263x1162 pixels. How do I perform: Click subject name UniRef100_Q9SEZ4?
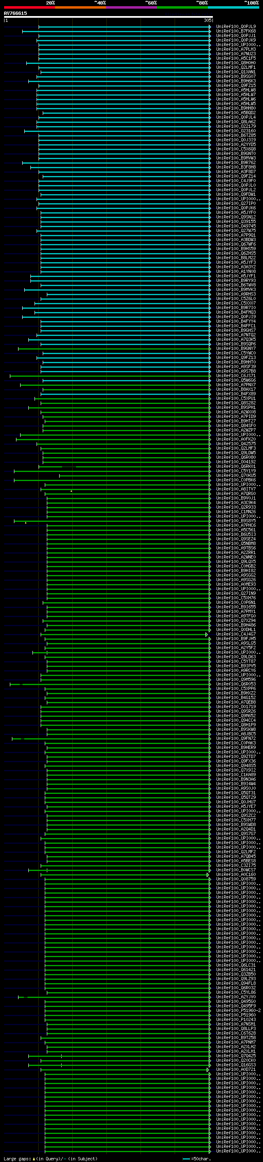236,539
